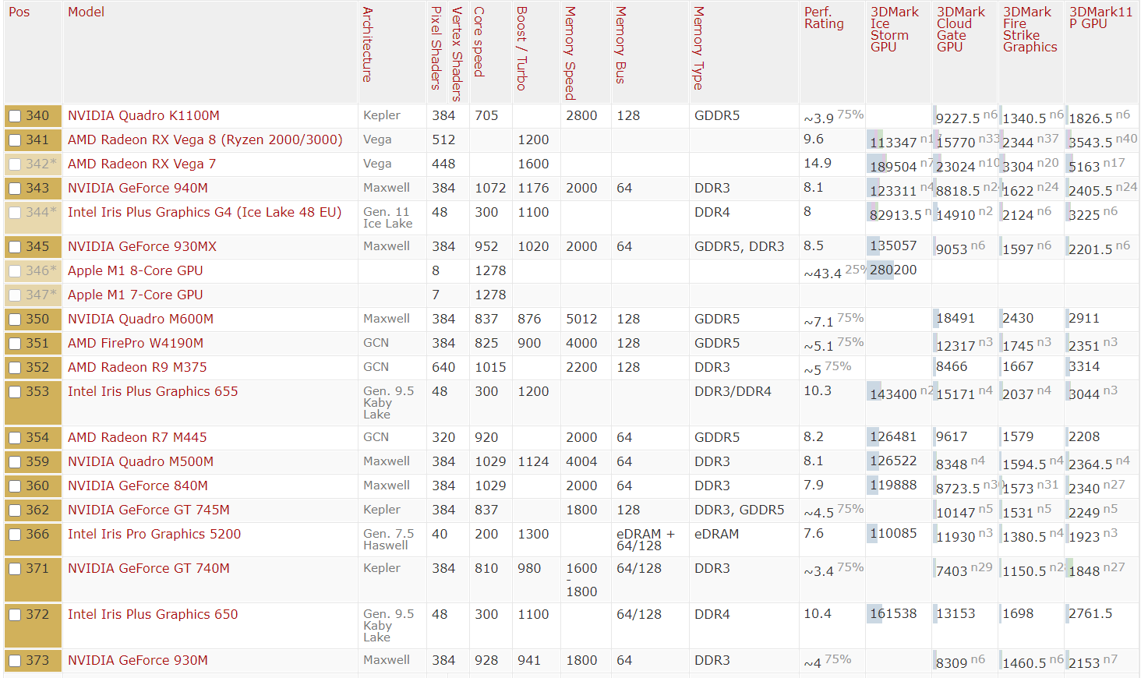Enable checkbox for NVIDIA Quadro M600M
1148x678 pixels.
click(15, 320)
